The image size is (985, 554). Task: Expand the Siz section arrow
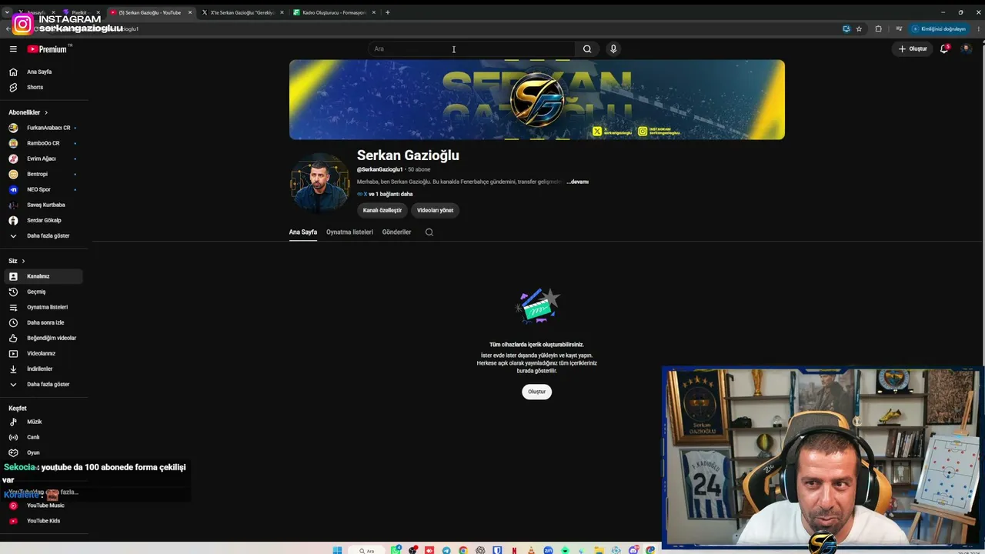[23, 261]
